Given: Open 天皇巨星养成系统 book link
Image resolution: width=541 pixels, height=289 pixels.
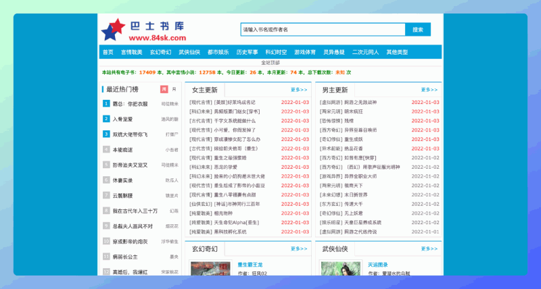Looking at the screenshot, I should click(x=363, y=223).
